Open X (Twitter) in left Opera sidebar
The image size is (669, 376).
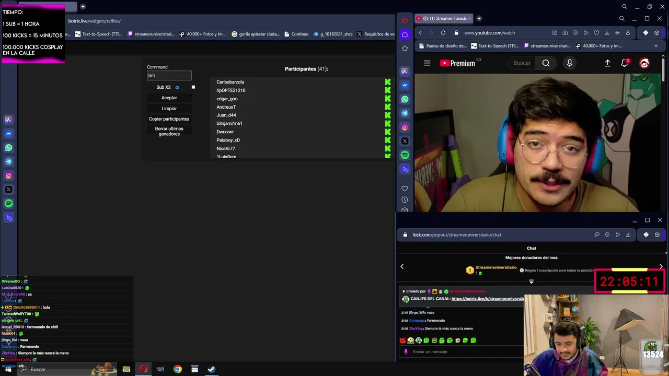pos(8,190)
